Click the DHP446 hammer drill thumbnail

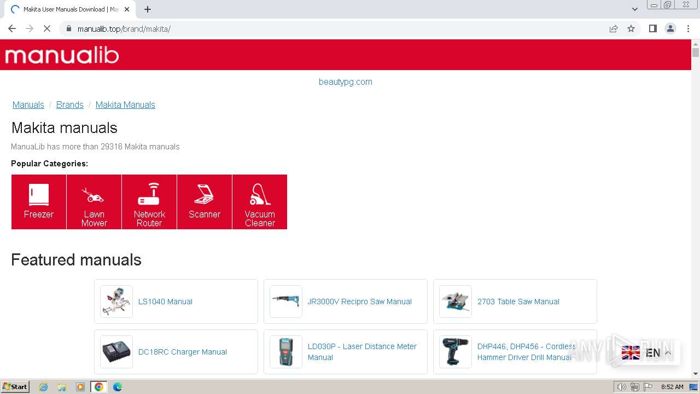(x=456, y=352)
